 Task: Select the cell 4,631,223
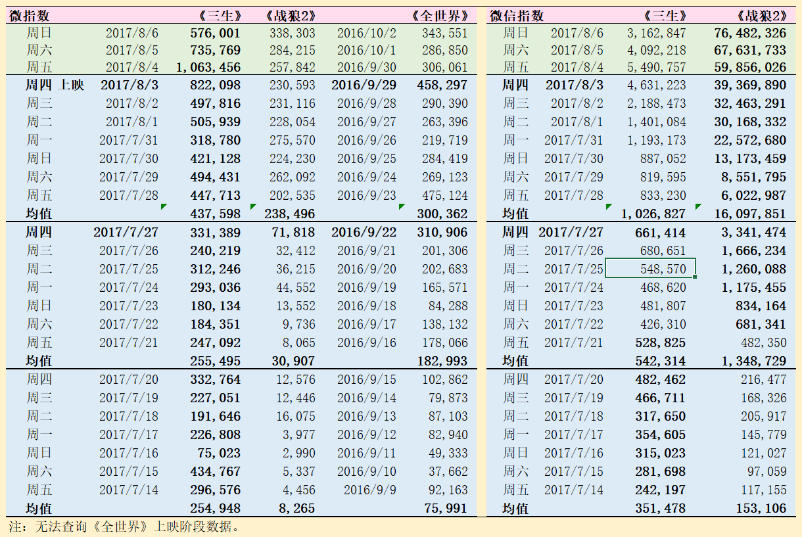656,85
